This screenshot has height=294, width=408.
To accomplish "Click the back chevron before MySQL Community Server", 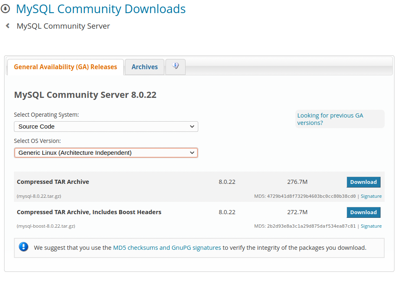I will [8, 26].
